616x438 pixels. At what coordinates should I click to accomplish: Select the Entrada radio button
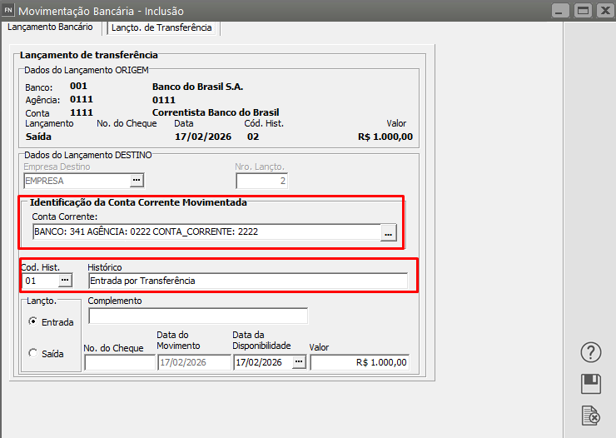33,321
